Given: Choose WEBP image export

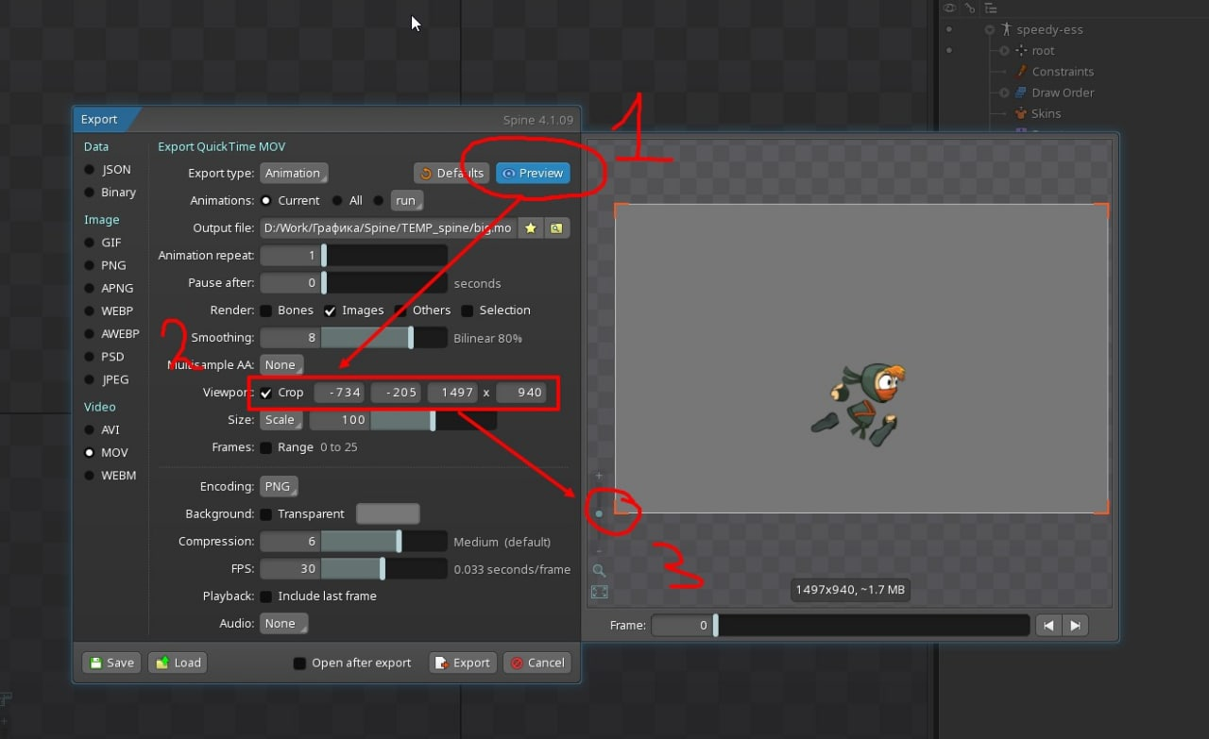Looking at the screenshot, I should [x=90, y=311].
